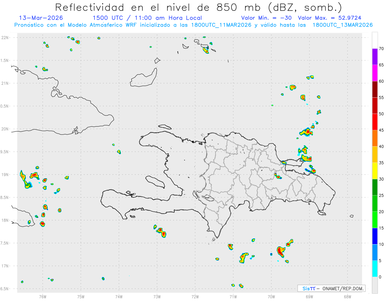Image resolution: width=390 pixels, height=301 pixels.
Task: Click the 'Valor Min. = -30' readout
Action: [267, 18]
